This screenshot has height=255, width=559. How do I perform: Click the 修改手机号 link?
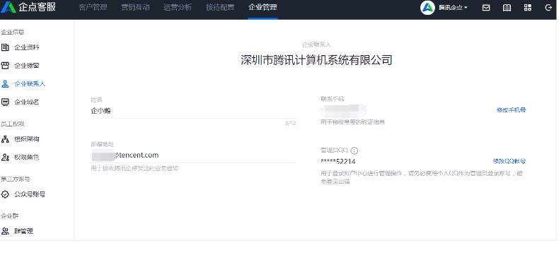pyautogui.click(x=511, y=110)
